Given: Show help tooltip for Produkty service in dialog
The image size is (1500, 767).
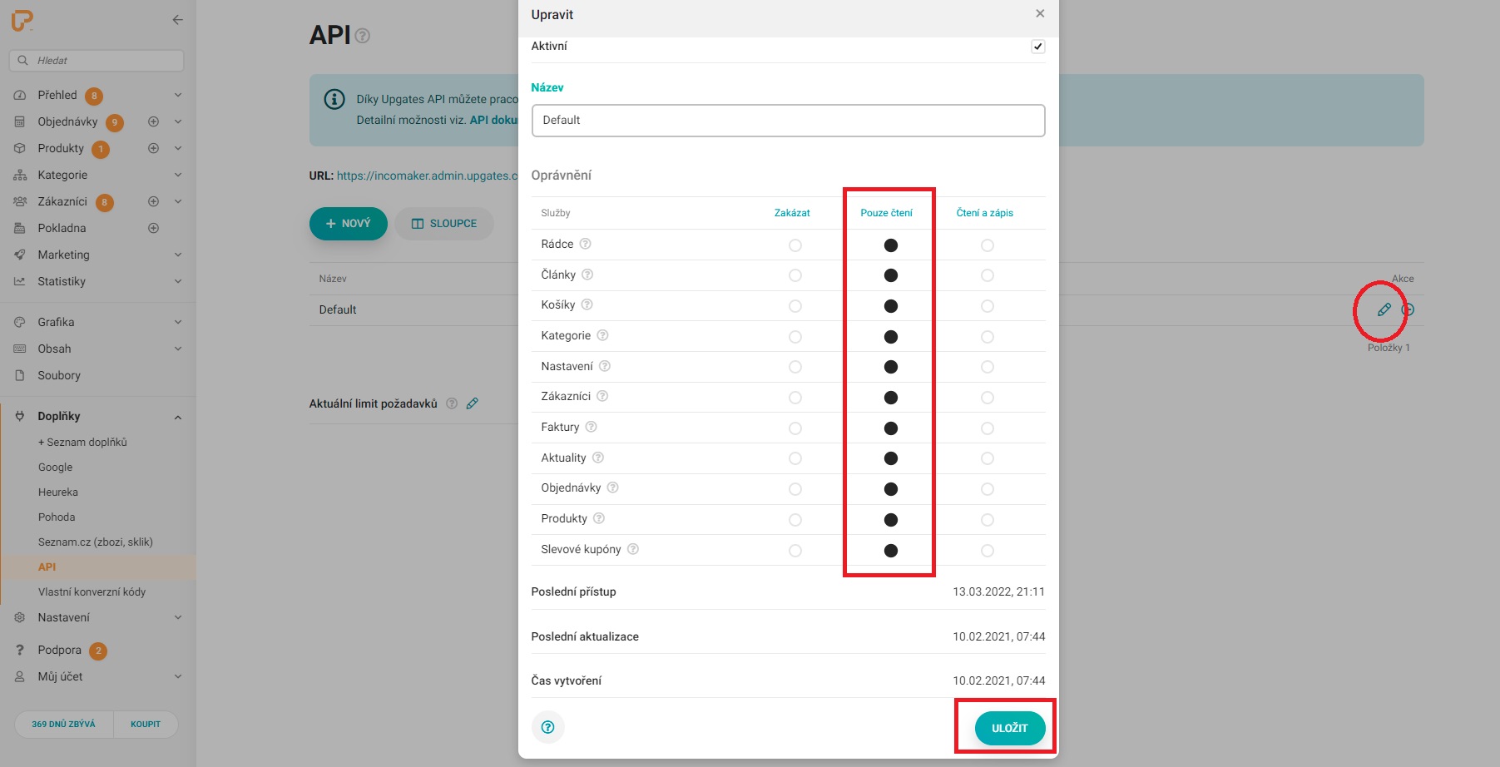Looking at the screenshot, I should (x=598, y=518).
